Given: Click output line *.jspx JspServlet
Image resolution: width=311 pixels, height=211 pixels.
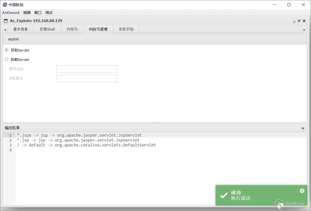Looking at the screenshot, I should 79,135.
